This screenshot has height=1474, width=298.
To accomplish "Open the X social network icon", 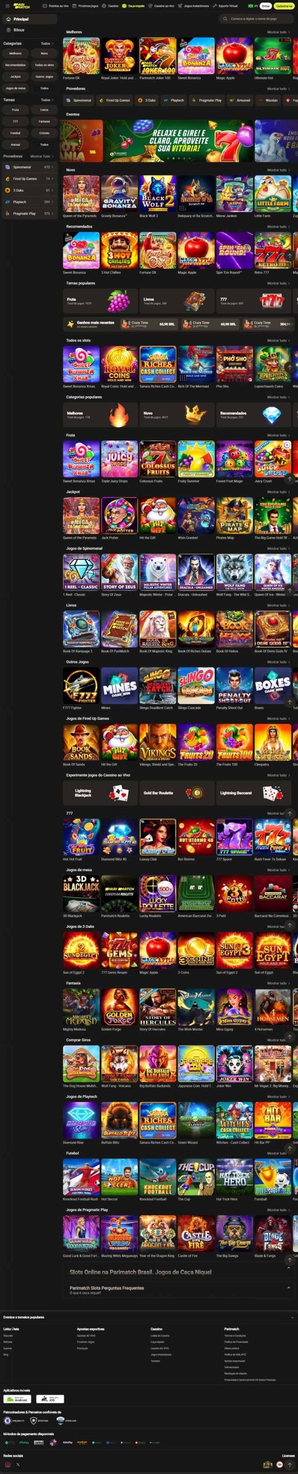I will [x=18, y=1464].
